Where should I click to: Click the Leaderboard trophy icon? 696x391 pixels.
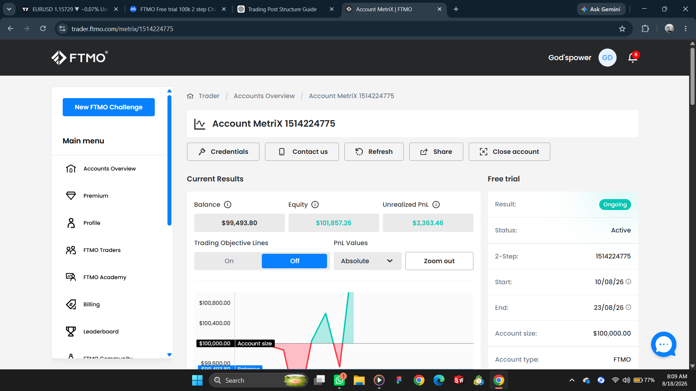(71, 332)
